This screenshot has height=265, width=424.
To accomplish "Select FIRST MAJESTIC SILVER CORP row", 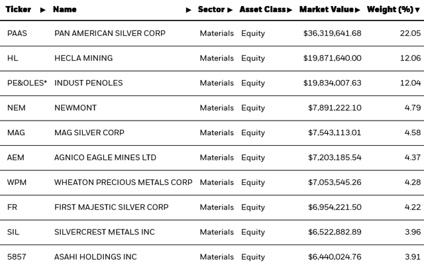I will point(111,207).
